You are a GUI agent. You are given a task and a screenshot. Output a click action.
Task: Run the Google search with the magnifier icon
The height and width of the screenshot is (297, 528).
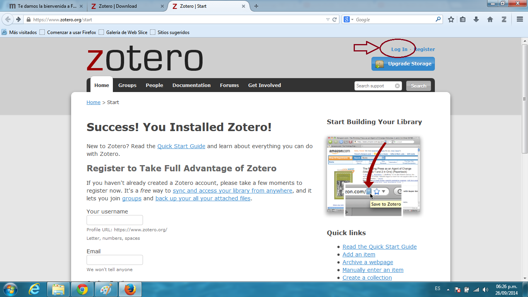tap(437, 19)
